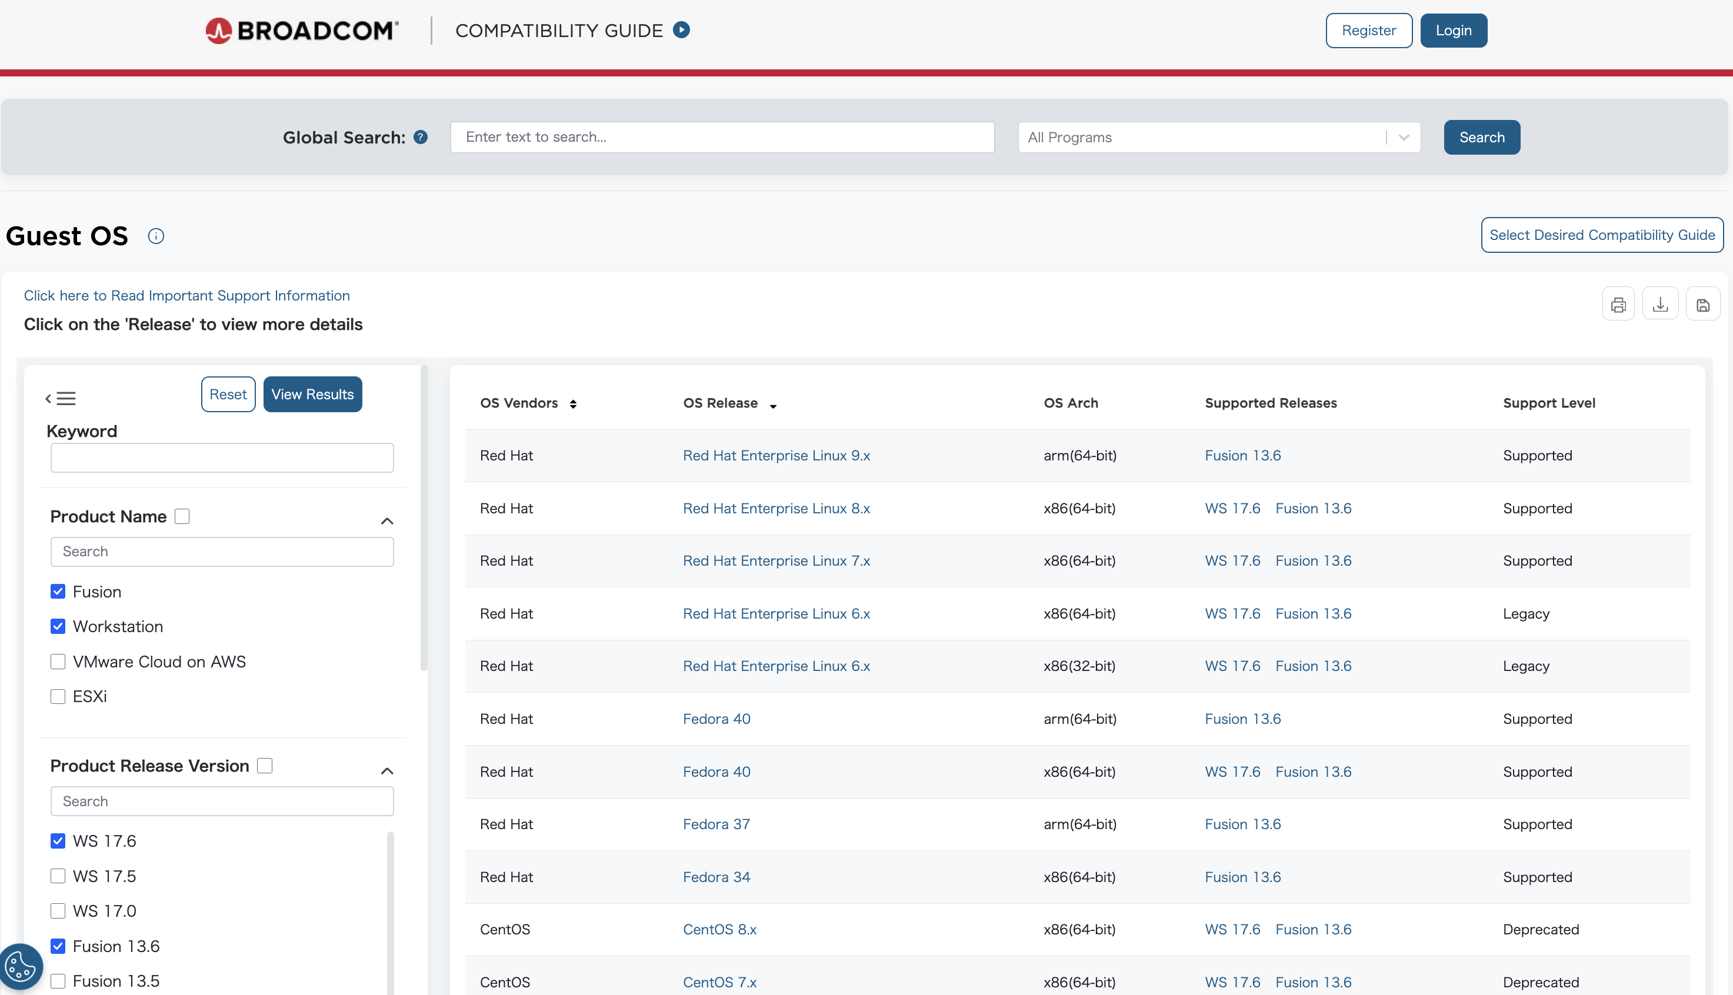Open the Guest OS info tooltip
The image size is (1733, 995).
pyautogui.click(x=156, y=236)
